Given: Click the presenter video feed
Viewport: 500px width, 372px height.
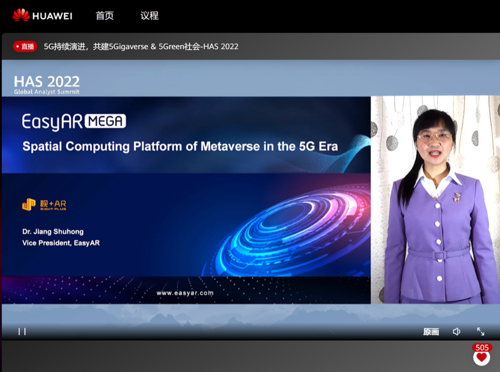Looking at the screenshot, I should pos(435,199).
